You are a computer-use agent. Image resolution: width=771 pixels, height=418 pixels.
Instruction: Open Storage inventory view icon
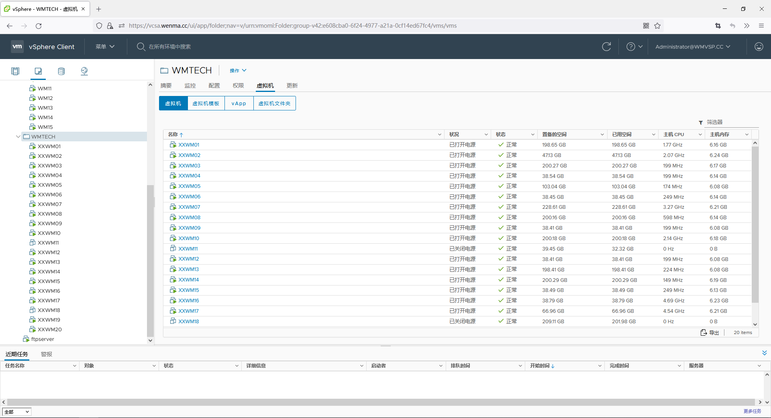(x=61, y=71)
